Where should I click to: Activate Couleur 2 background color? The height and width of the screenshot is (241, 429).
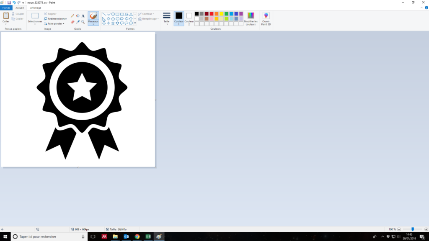tap(189, 18)
